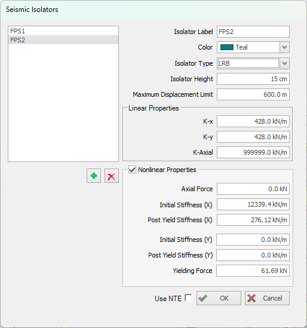Click the Maximum Displacement Limit field

pos(253,94)
